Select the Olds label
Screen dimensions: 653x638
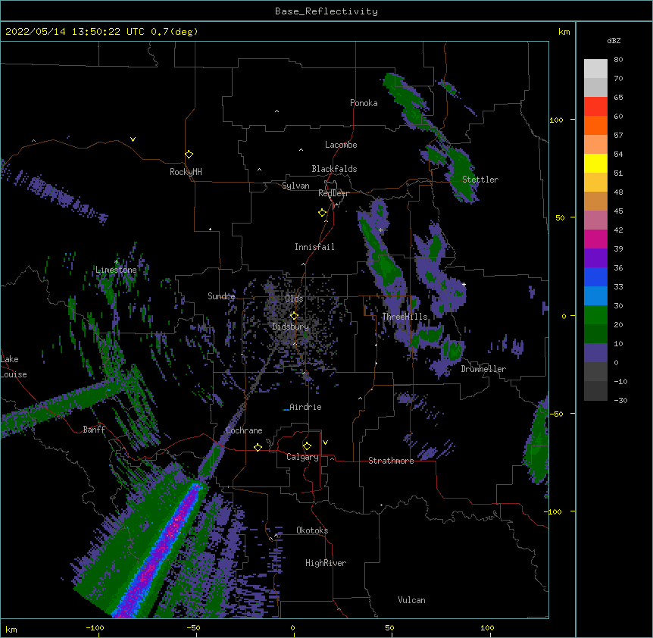[x=294, y=299]
